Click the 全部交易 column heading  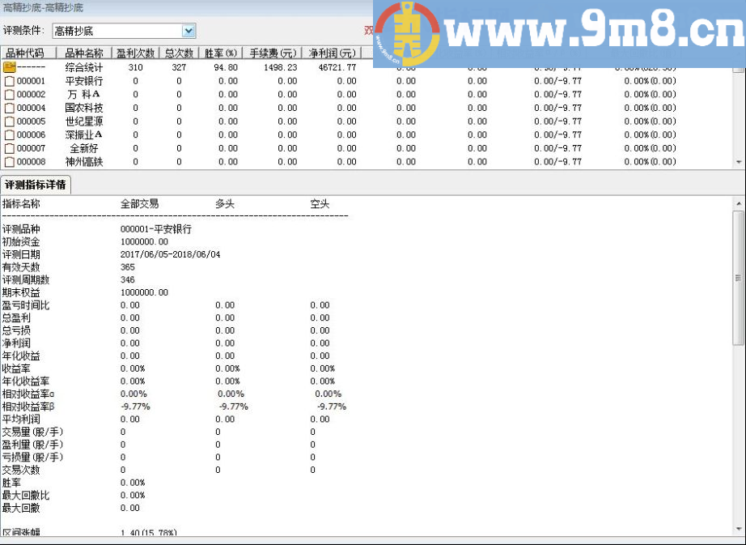pos(139,204)
